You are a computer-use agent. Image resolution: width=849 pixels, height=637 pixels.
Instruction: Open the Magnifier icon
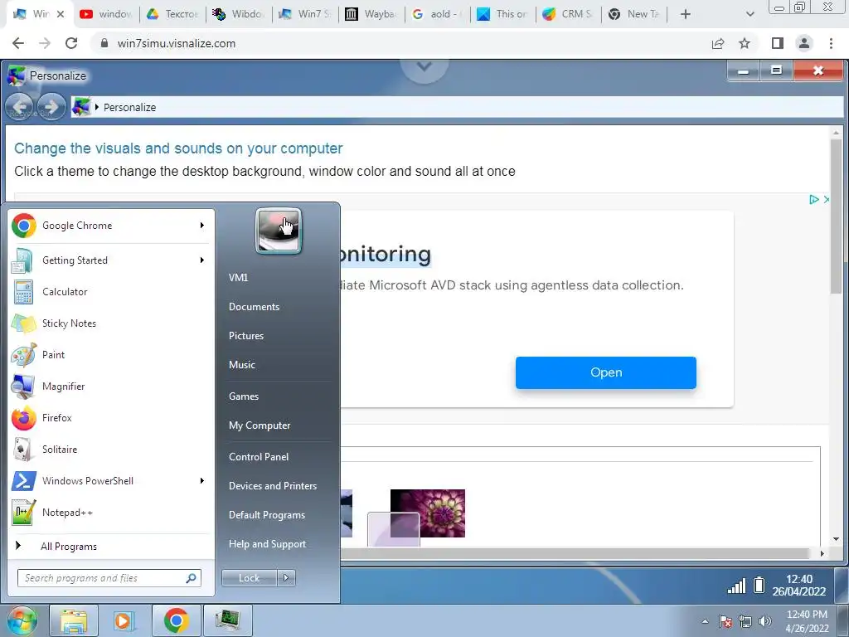(x=22, y=387)
